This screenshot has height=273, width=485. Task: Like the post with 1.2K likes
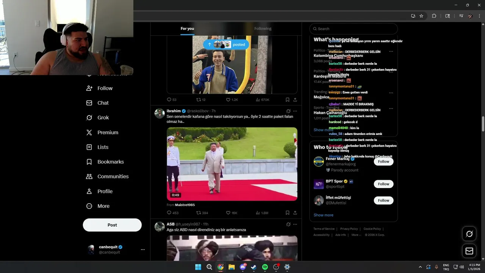[232, 100]
